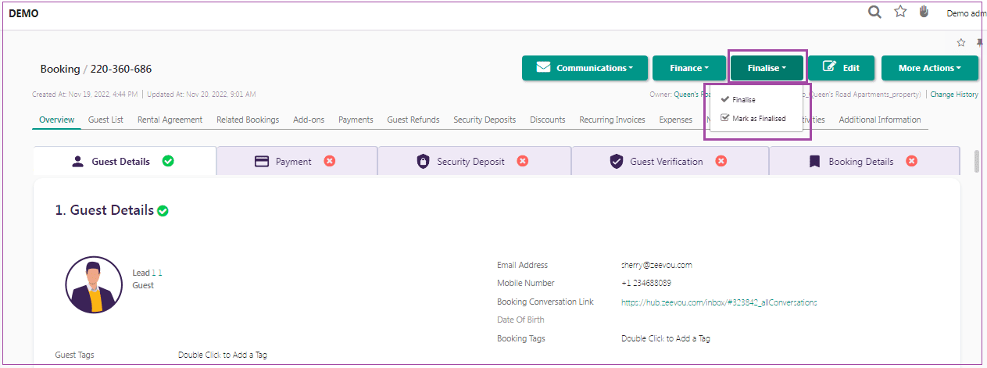Image resolution: width=987 pixels, height=368 pixels.
Task: Click the pencil icon on Edit button
Action: [830, 67]
